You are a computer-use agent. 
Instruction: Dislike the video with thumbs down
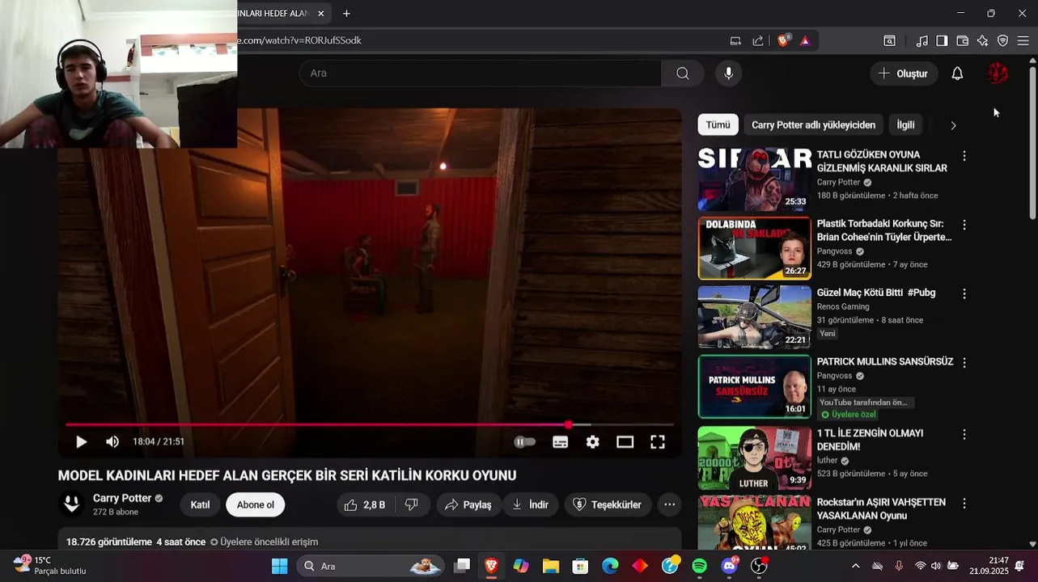tap(412, 504)
